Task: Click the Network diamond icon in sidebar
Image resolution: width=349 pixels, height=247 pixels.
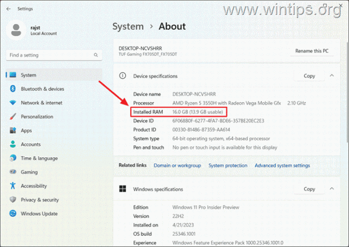Action: click(13, 103)
